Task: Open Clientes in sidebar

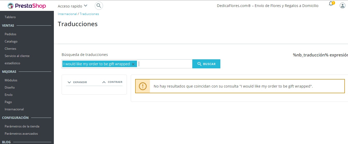Action: pos(10,49)
